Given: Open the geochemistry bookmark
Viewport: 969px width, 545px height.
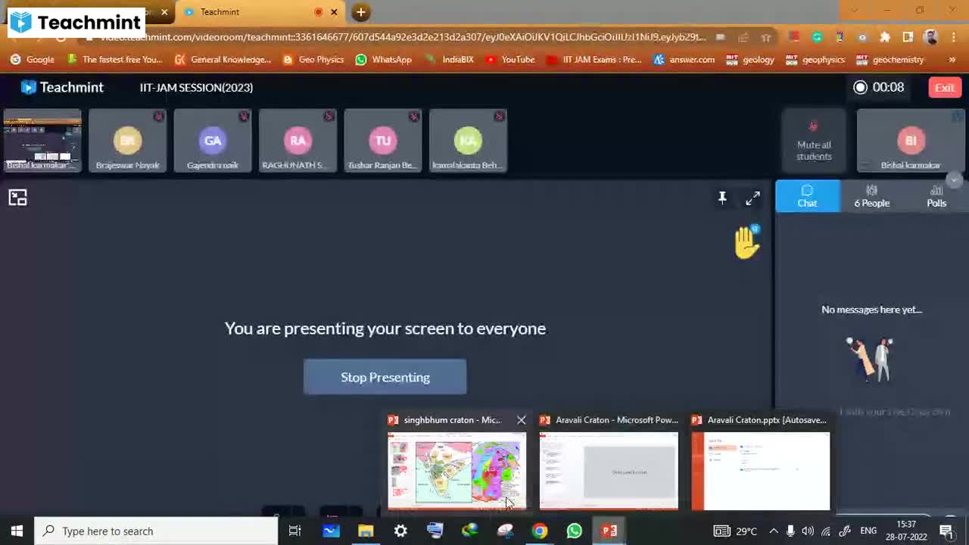Looking at the screenshot, I should [890, 59].
